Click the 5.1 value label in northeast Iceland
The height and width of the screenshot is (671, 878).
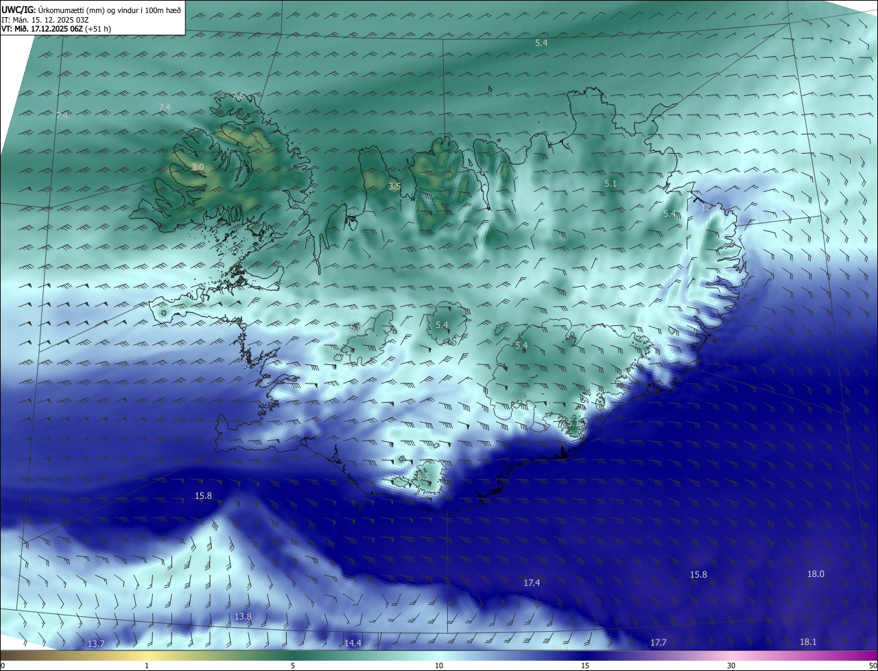click(610, 184)
